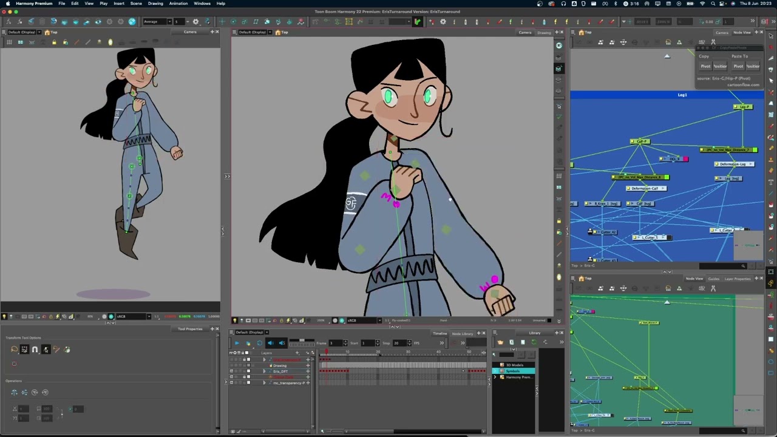Screen dimensions: 777x437
Task: Open the Windows menu
Action: click(202, 4)
